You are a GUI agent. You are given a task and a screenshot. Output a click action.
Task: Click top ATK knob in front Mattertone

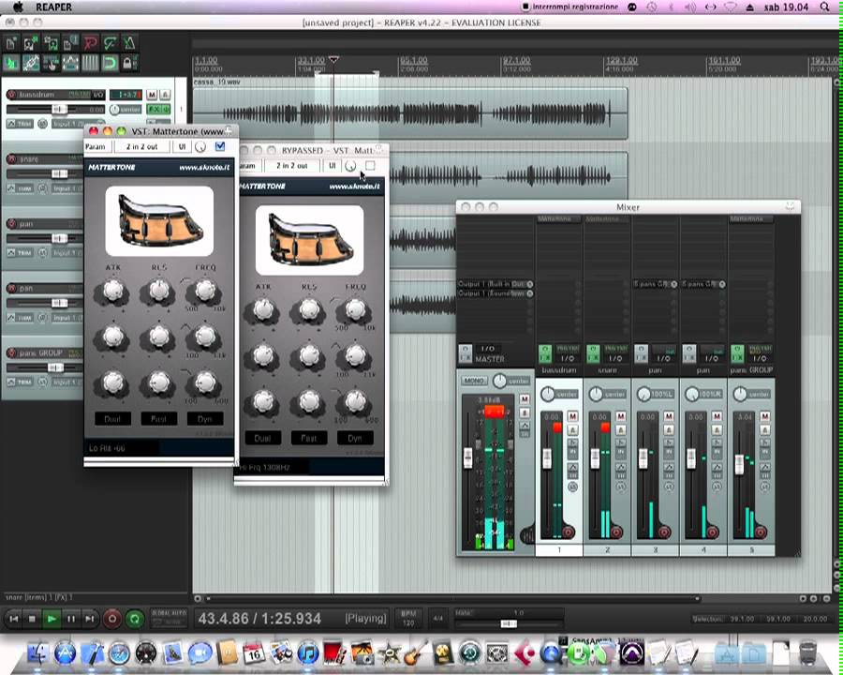(x=113, y=291)
